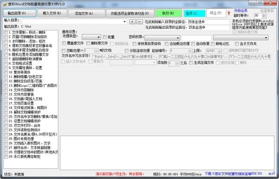Open the 输入目录 combo box dropdown

[x=124, y=22]
